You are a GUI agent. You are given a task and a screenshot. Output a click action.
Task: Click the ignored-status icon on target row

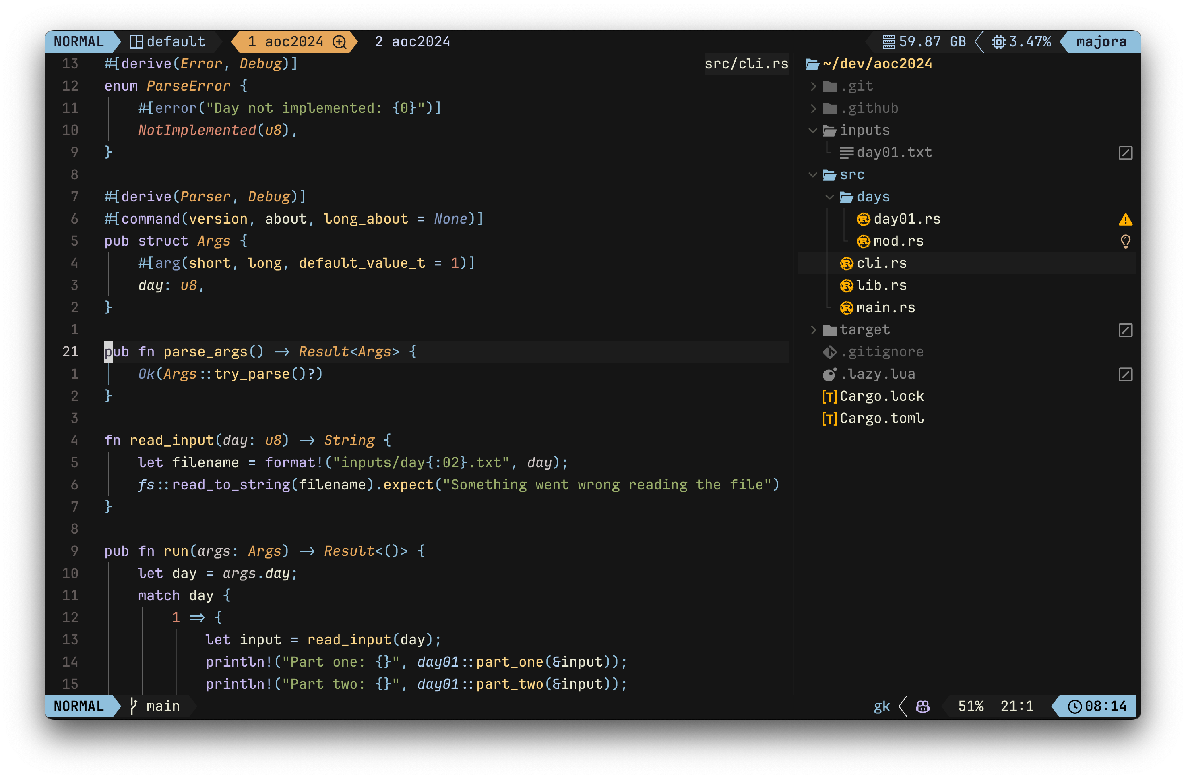click(1125, 330)
